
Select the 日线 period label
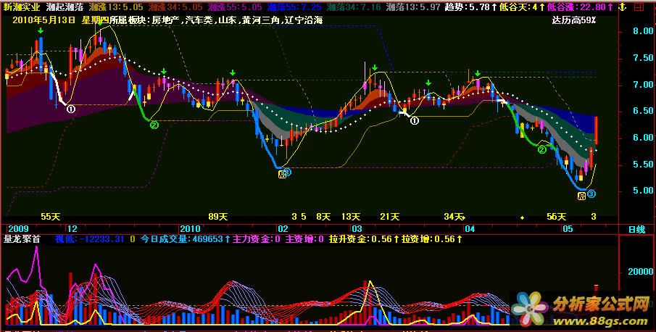pyautogui.click(x=637, y=229)
